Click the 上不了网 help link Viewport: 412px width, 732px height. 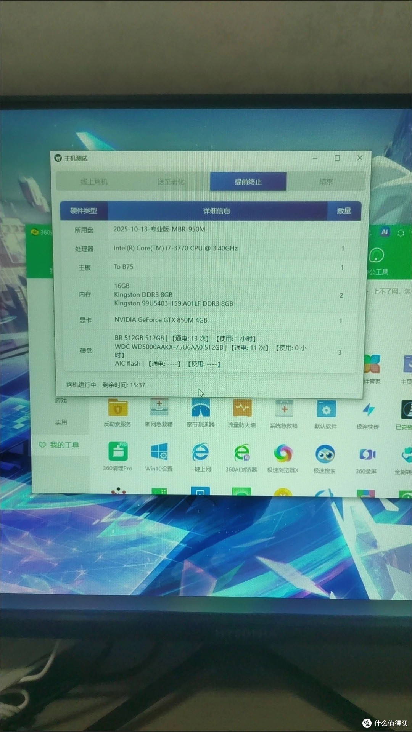tap(392, 291)
